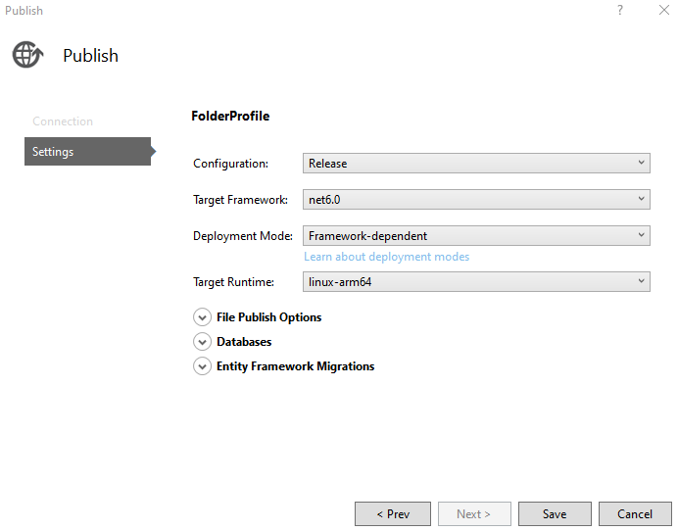678x531 pixels.
Task: Open the Target Framework net6.0 dropdown
Action: pyautogui.click(x=476, y=200)
